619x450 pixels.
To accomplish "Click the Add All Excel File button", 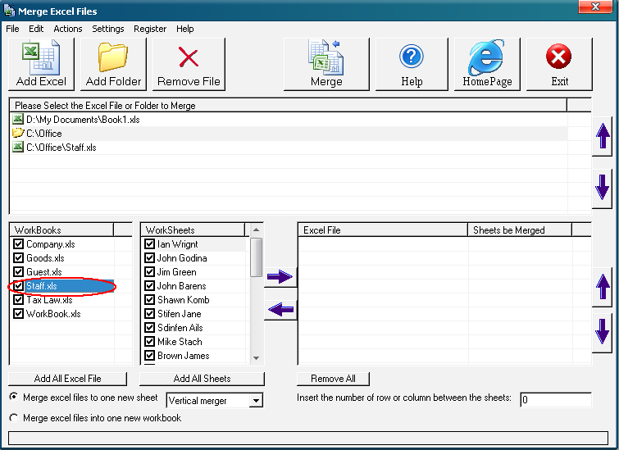I will 68,379.
